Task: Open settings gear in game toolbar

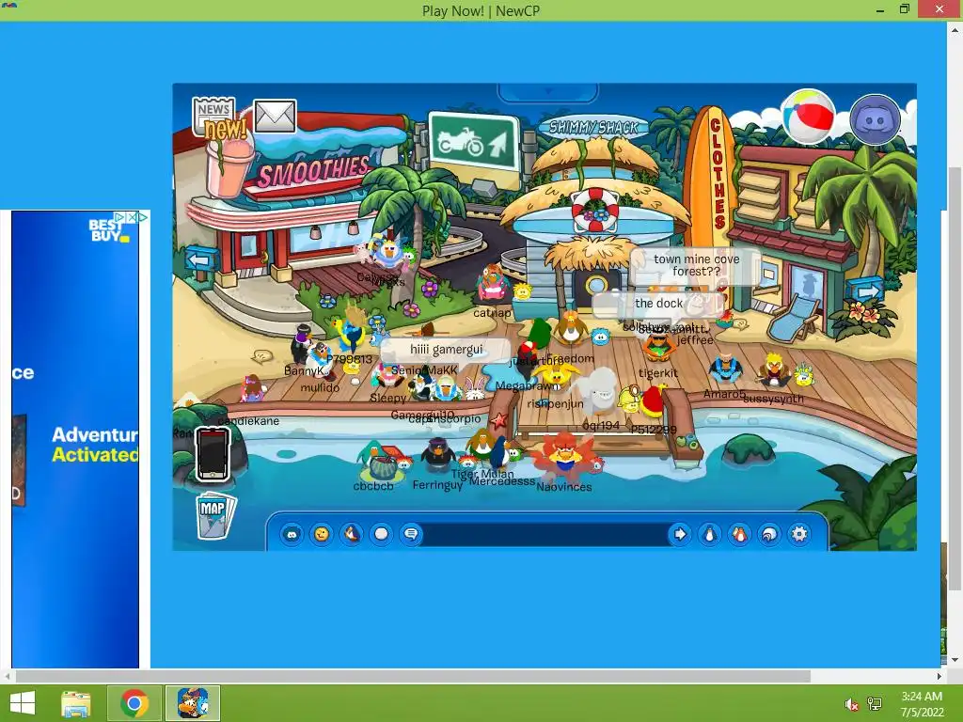Action: coord(799,534)
